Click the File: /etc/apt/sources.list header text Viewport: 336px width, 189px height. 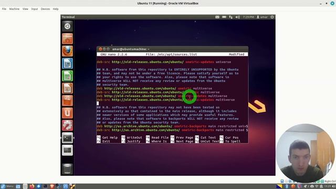pos(171,55)
